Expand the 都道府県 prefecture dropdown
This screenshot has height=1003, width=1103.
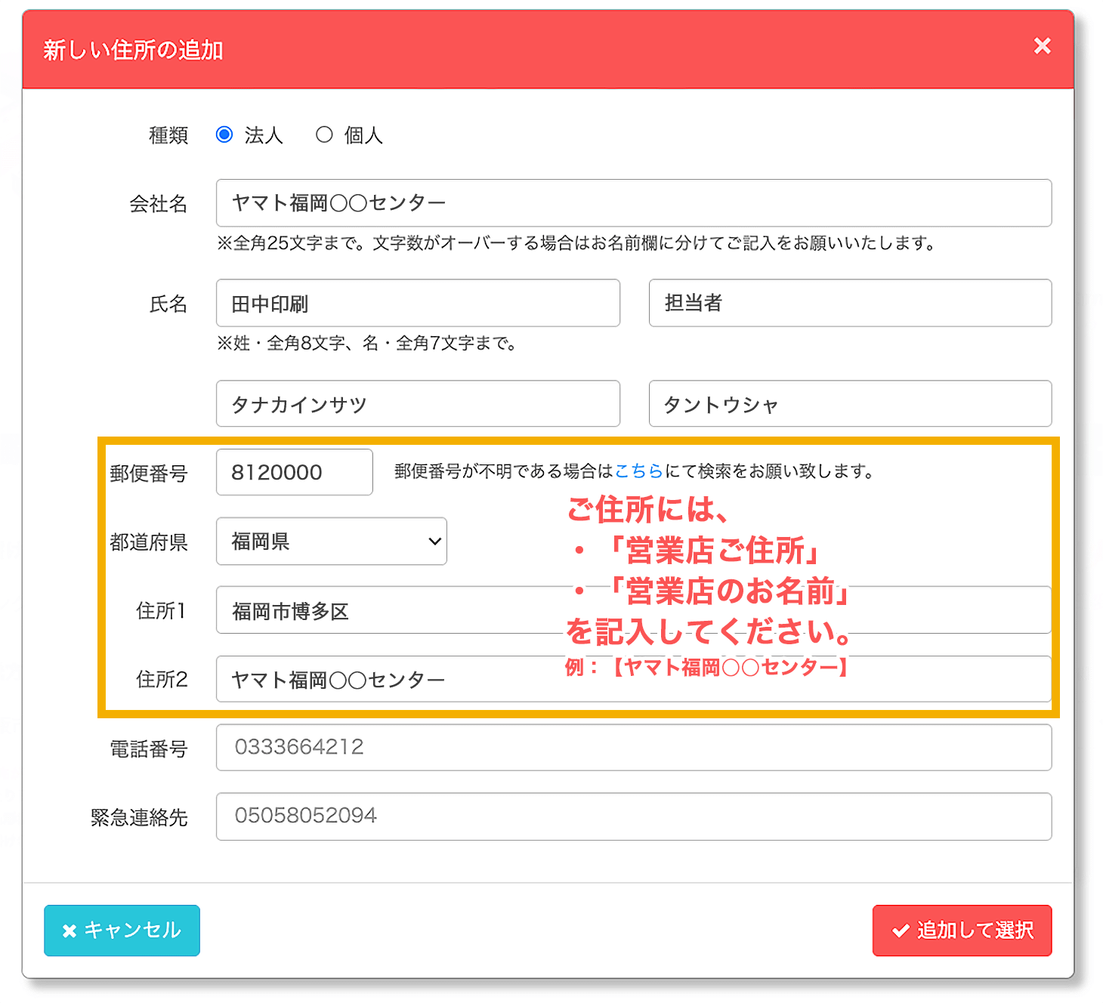tap(331, 542)
